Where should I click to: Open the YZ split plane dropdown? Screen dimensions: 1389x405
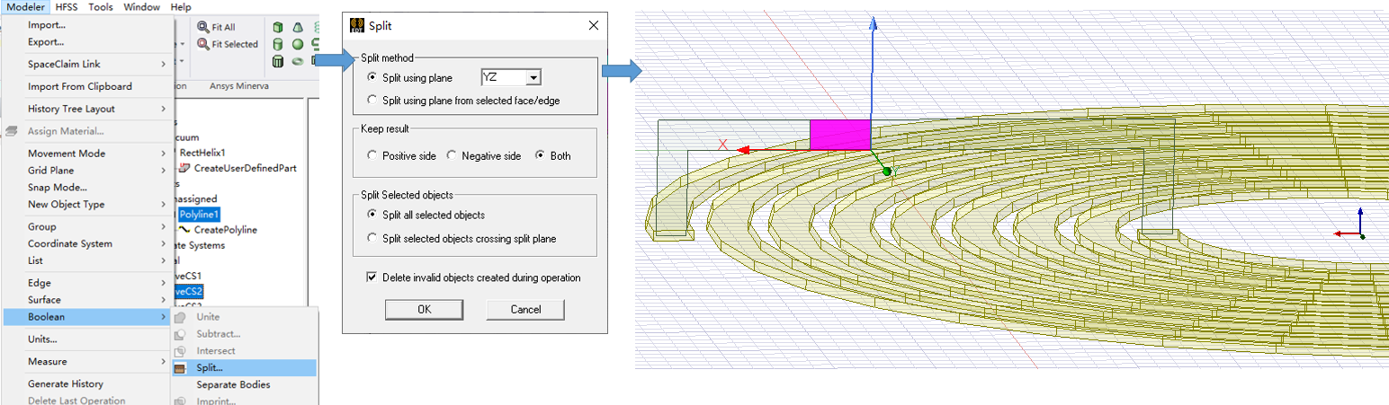pyautogui.click(x=533, y=78)
